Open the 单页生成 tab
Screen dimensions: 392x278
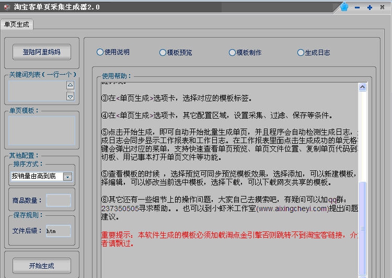[x=17, y=25]
